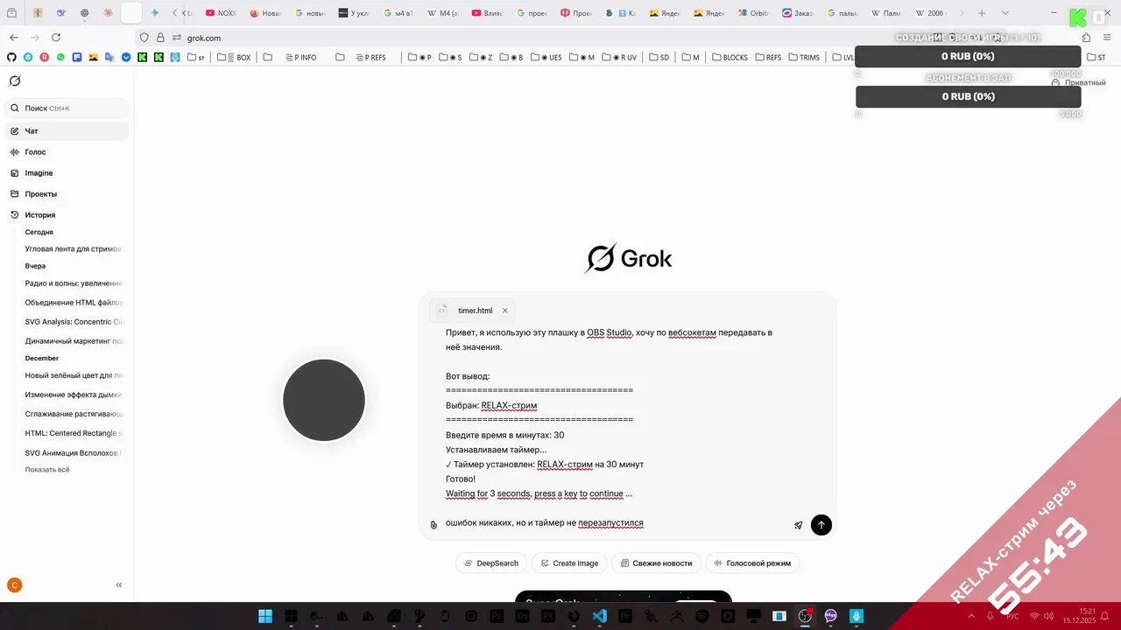Open Windows Start menu
1121x630 pixels.
265,616
